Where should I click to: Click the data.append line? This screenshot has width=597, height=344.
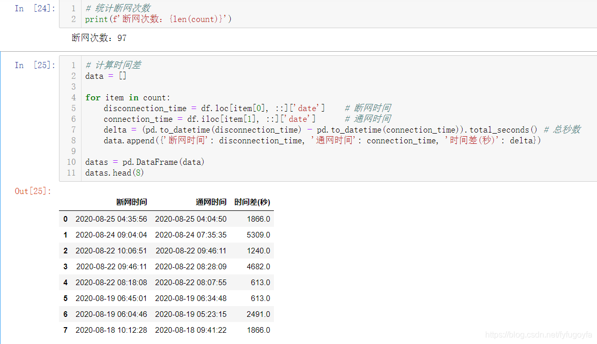[322, 141]
